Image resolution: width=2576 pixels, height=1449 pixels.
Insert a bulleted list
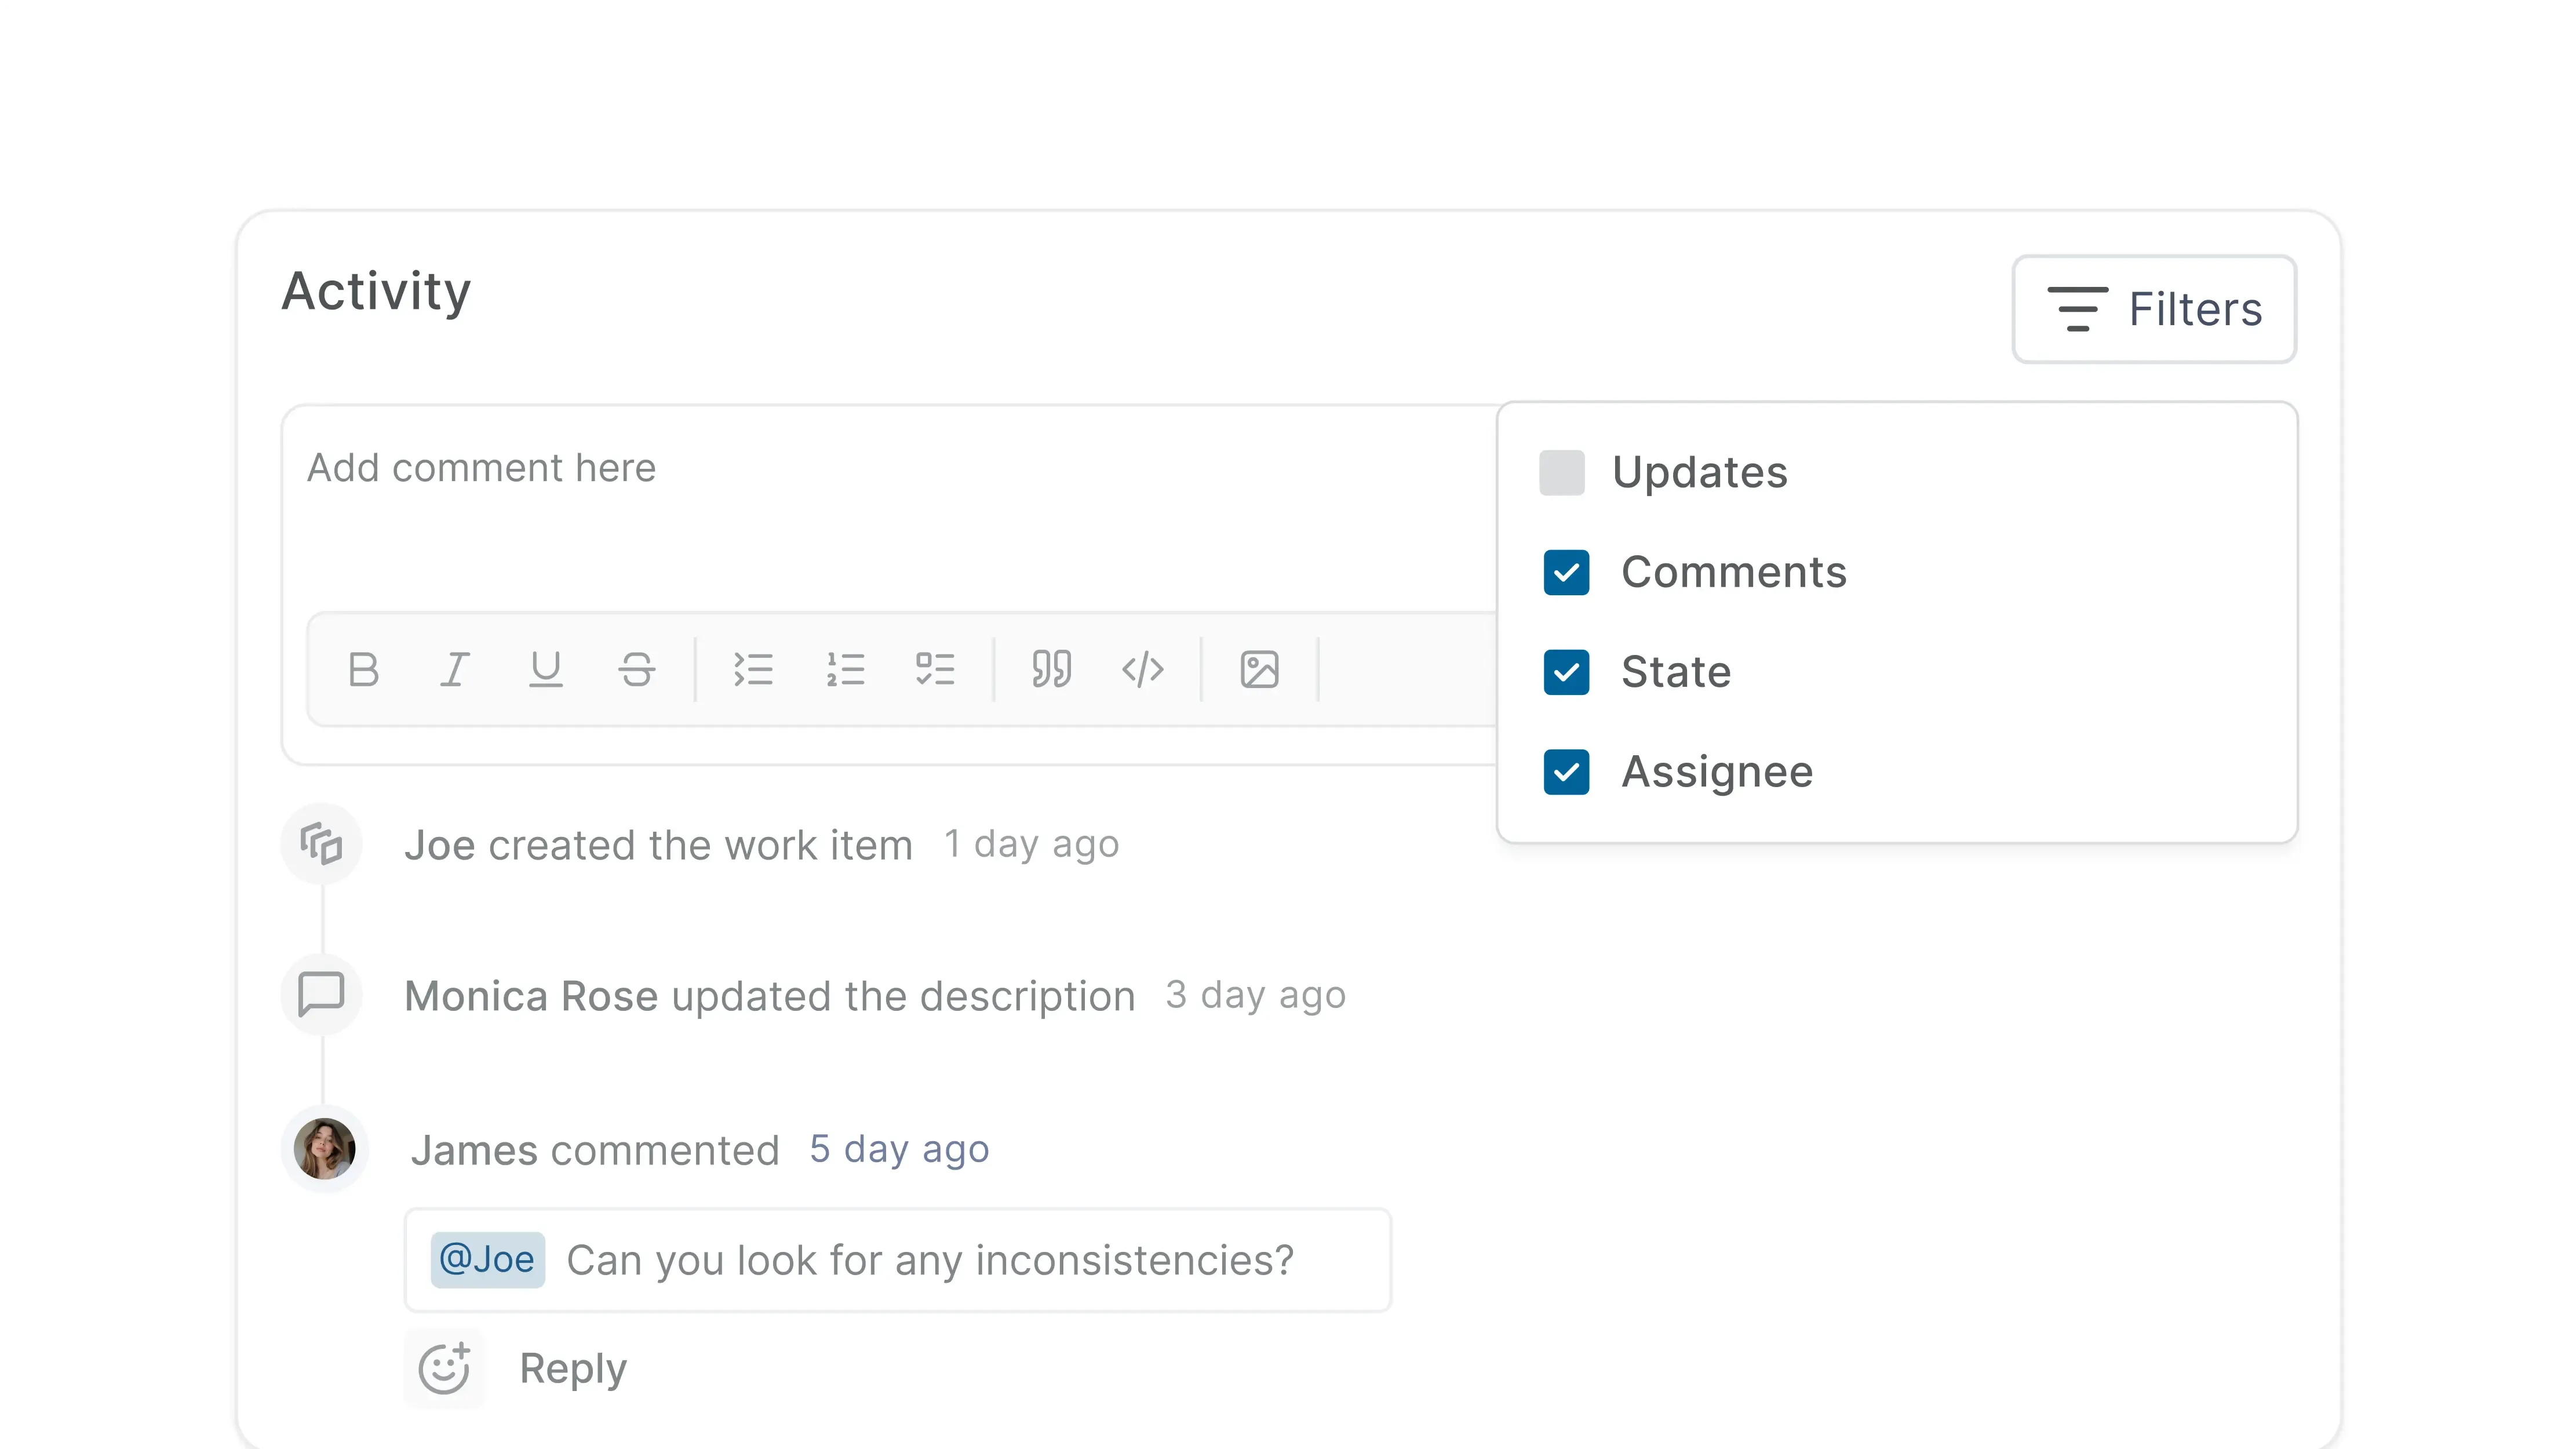click(755, 669)
